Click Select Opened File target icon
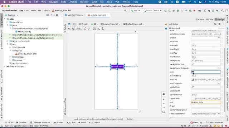This screenshot has width=229, height=128. (x=48, y=15)
